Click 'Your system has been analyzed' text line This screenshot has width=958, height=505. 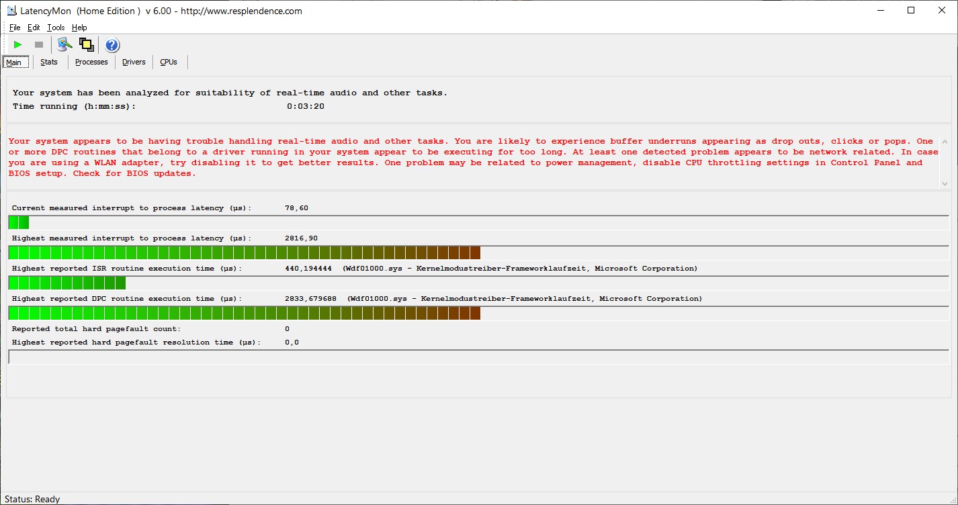[x=230, y=93]
